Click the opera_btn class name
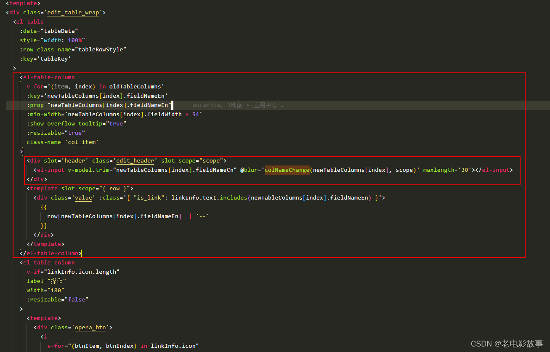Screen dimensions: 550x352 (x=90, y=327)
